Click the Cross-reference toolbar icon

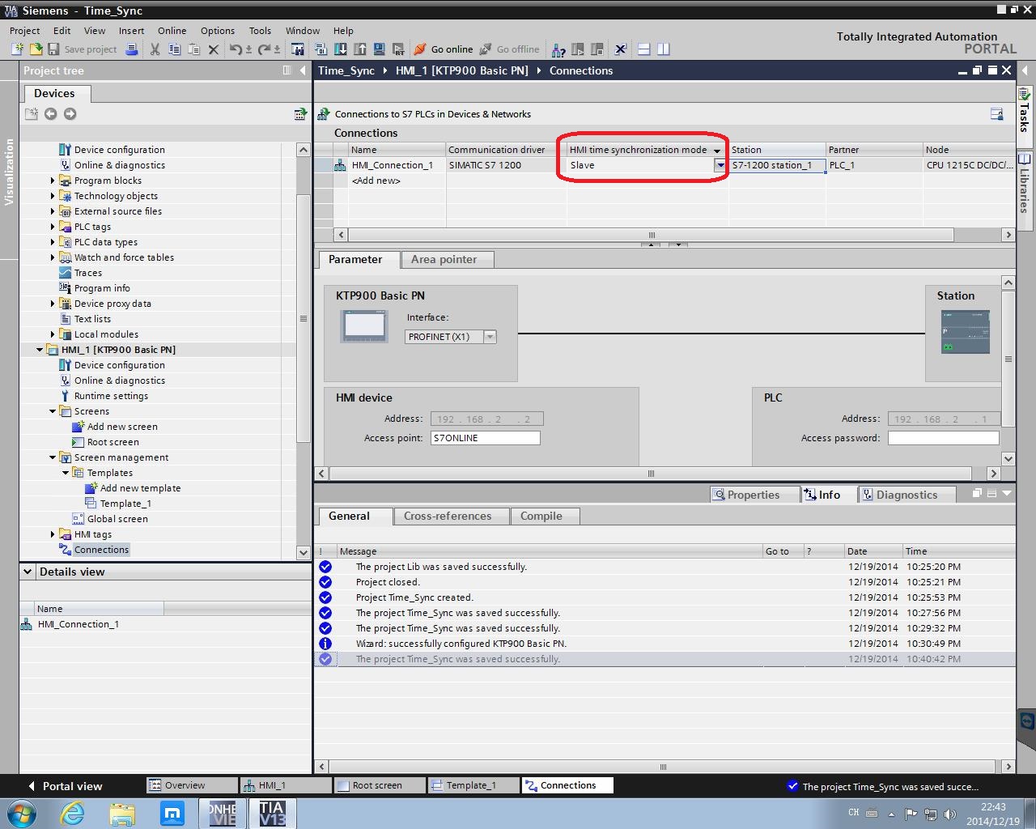[621, 49]
